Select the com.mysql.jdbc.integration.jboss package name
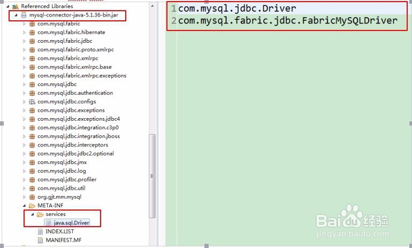 coord(79,136)
